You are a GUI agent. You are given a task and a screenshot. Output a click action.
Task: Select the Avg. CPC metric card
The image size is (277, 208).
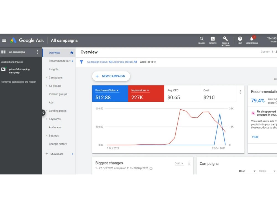[x=182, y=93]
